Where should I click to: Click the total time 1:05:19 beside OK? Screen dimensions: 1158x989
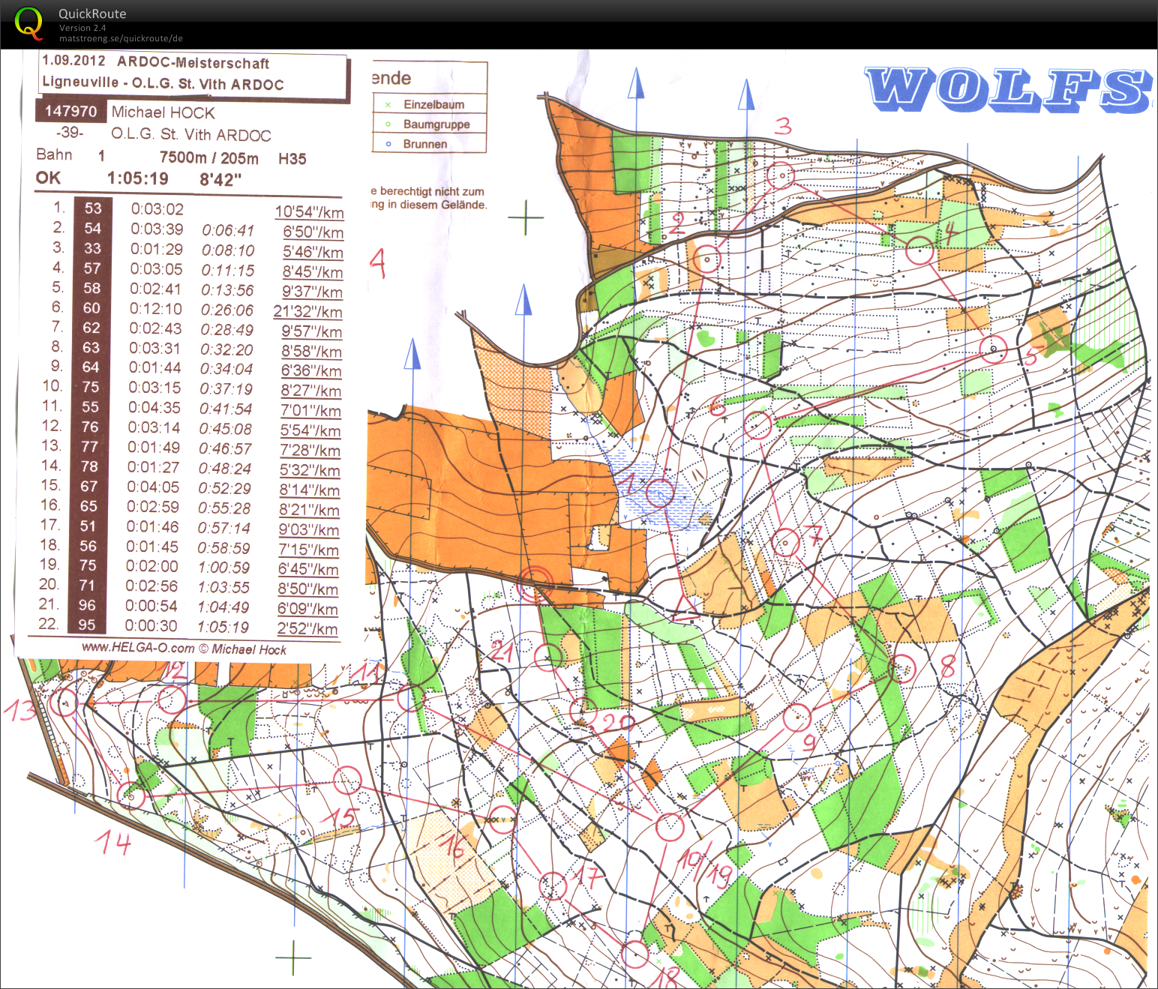[x=137, y=178]
